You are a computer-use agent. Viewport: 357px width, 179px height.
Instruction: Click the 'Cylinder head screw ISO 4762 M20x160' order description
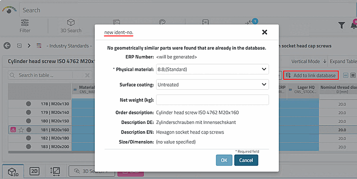click(198, 113)
